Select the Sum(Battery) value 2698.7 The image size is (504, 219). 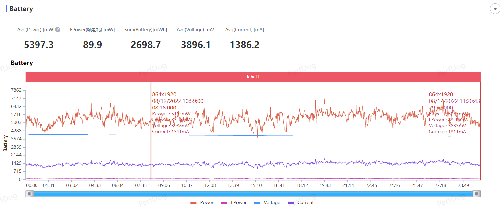[146, 45]
